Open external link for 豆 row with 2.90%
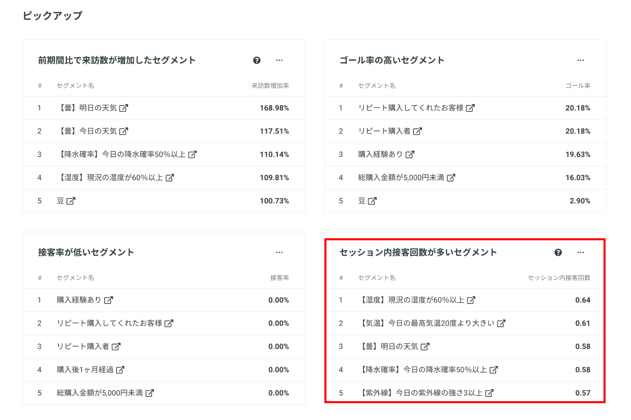Viewport: 631px width, 420px height. point(372,201)
